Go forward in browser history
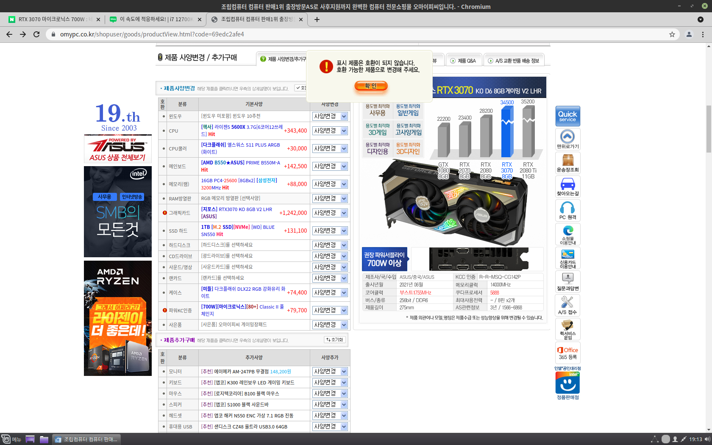The width and height of the screenshot is (712, 445). [x=23, y=34]
